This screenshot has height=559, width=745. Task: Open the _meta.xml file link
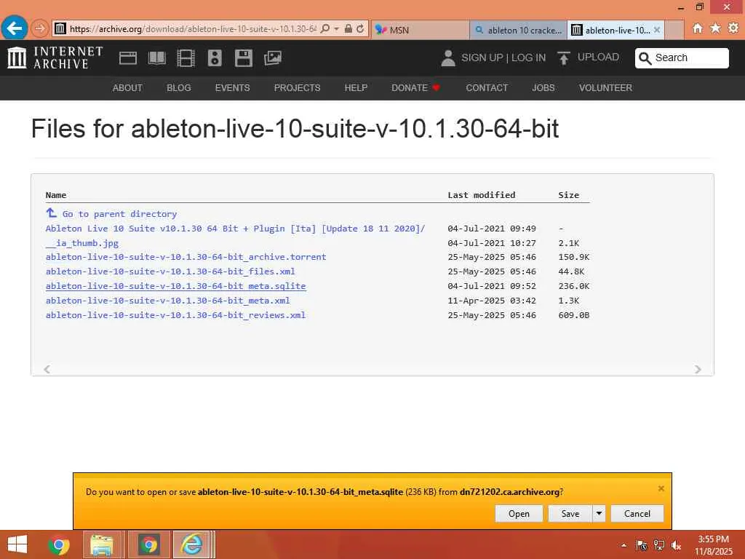coord(168,301)
